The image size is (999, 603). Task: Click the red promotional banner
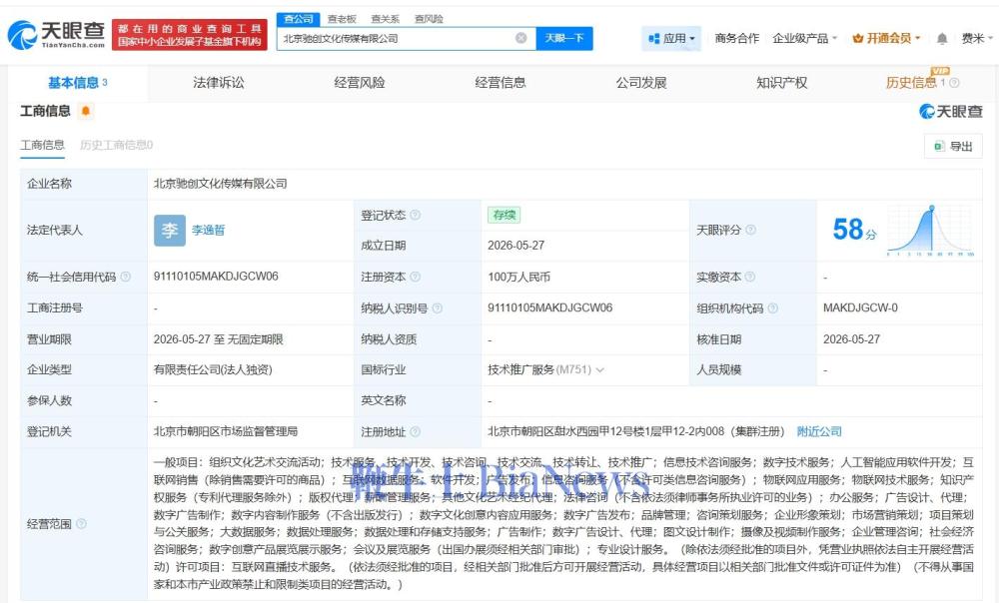click(x=189, y=34)
